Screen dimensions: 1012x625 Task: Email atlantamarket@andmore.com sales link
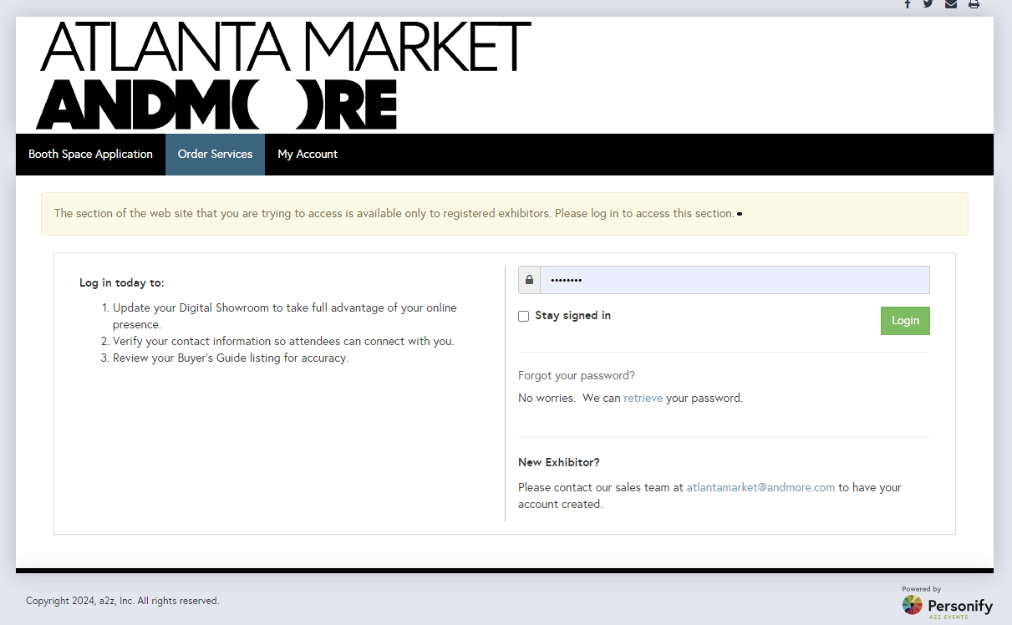click(760, 487)
